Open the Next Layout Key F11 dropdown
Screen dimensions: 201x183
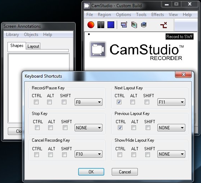coord(171,102)
